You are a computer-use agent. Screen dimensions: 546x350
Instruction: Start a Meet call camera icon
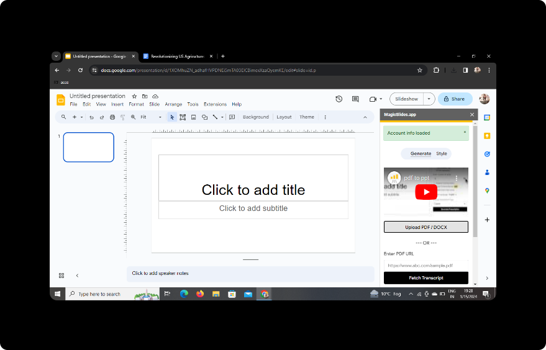click(x=373, y=99)
